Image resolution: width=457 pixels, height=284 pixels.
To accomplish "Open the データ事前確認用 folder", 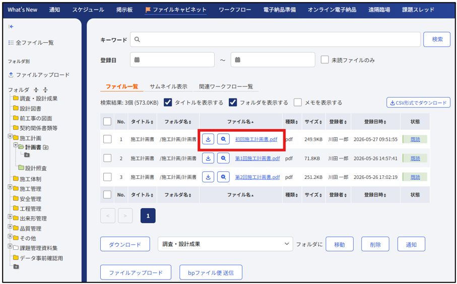I will pyautogui.click(x=38, y=258).
